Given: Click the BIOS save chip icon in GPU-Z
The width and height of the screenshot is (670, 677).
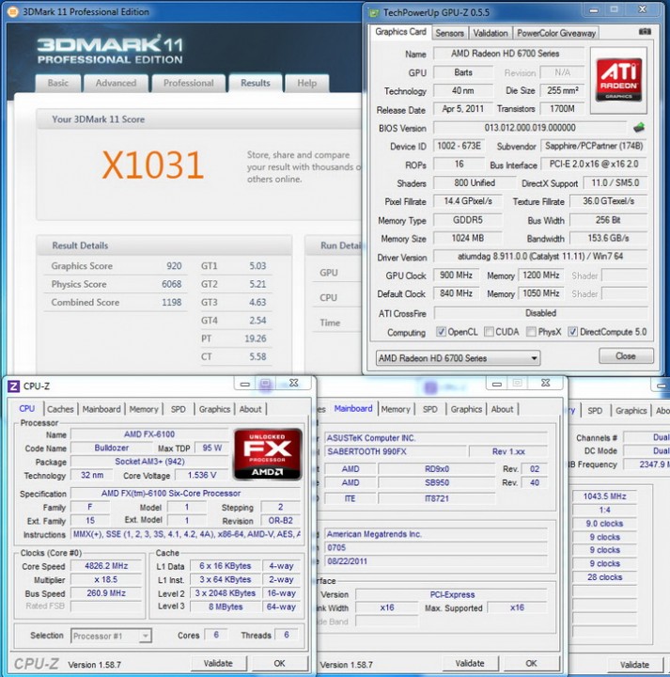Looking at the screenshot, I should (x=639, y=127).
